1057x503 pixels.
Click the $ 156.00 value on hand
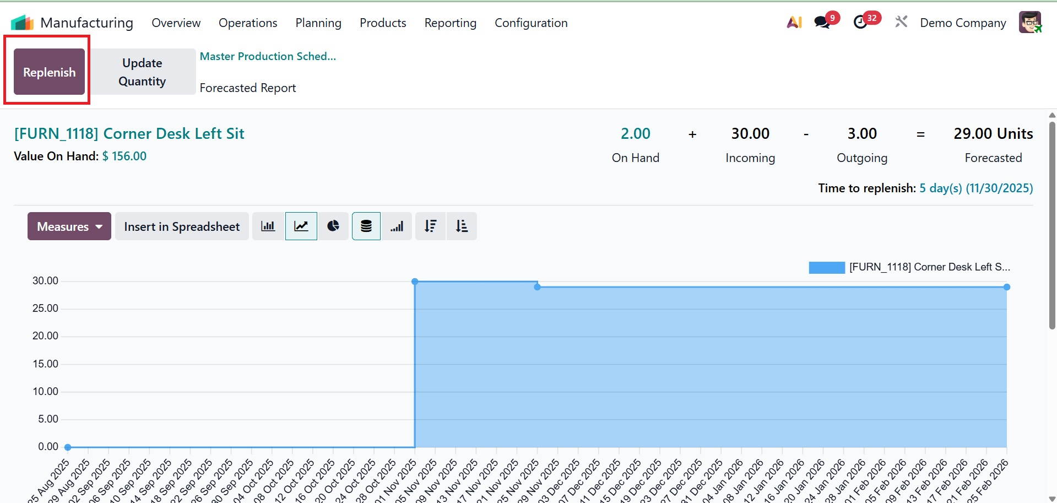[124, 156]
